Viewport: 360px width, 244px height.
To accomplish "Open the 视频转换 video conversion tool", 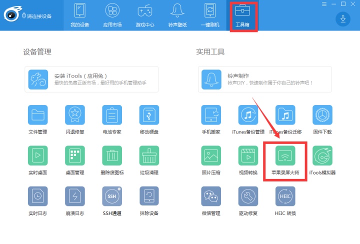I will tap(248, 155).
